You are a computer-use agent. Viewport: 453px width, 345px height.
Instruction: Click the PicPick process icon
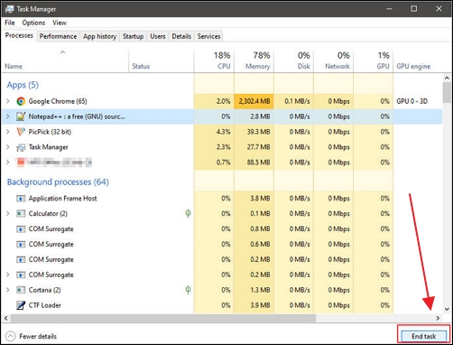pos(21,132)
